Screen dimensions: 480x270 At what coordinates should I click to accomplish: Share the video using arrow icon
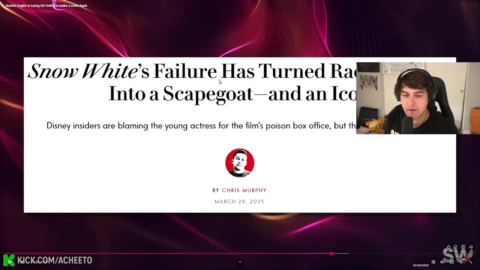(x=471, y=247)
